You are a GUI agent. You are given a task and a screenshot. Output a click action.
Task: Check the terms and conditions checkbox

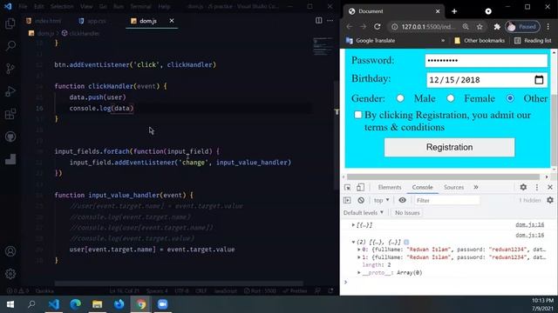click(x=358, y=115)
